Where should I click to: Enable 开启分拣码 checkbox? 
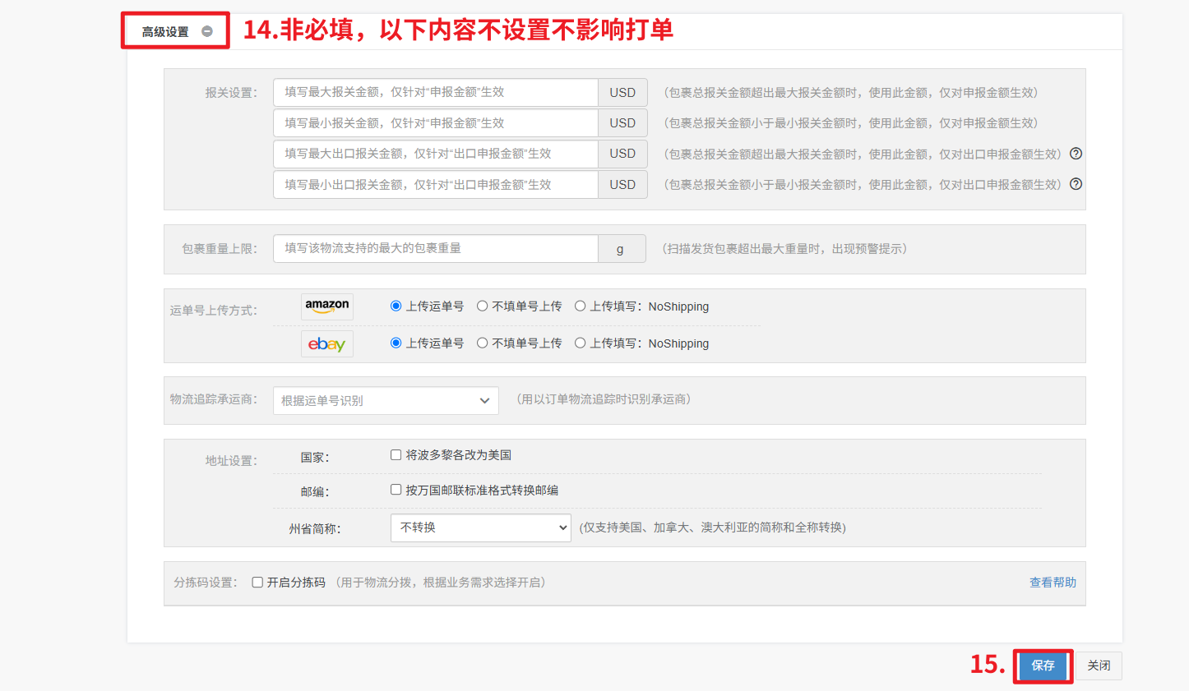(257, 583)
